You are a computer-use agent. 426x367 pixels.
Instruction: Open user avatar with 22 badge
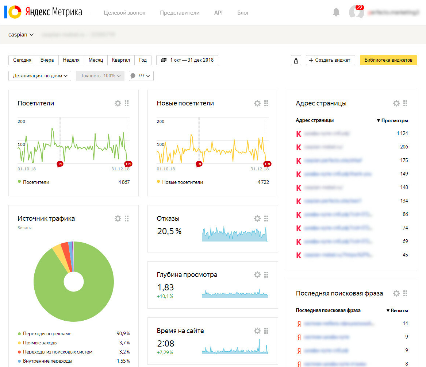356,12
